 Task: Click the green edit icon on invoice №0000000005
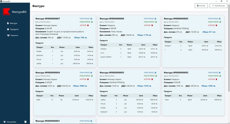(220, 22)
